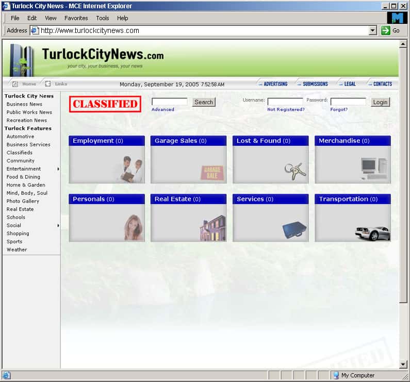The image size is (410, 382).
Task: Expand the Entertainment submenu arrow
Action: 58,169
